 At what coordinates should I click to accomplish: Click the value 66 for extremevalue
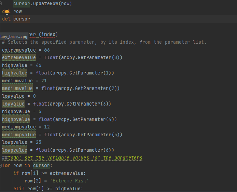[x=47, y=50]
